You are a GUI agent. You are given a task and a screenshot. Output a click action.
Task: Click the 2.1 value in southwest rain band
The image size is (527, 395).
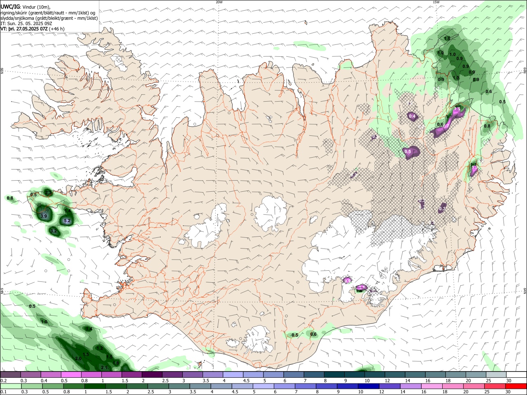[104, 368]
